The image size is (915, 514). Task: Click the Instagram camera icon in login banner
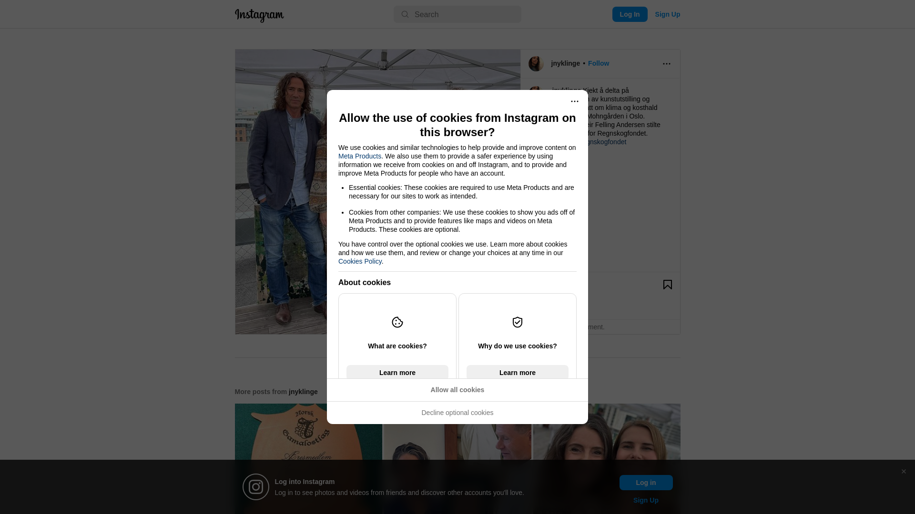[x=256, y=487]
